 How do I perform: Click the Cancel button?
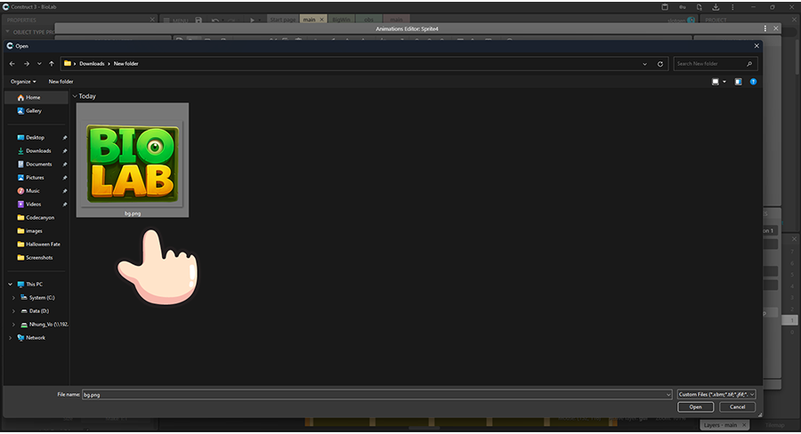coord(737,406)
